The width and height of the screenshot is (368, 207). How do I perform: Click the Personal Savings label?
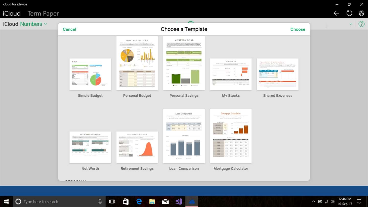184,96
